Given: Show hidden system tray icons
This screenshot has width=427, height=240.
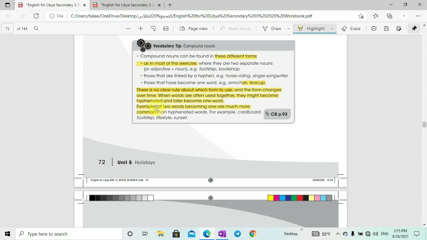Looking at the screenshot, I should [x=338, y=234].
